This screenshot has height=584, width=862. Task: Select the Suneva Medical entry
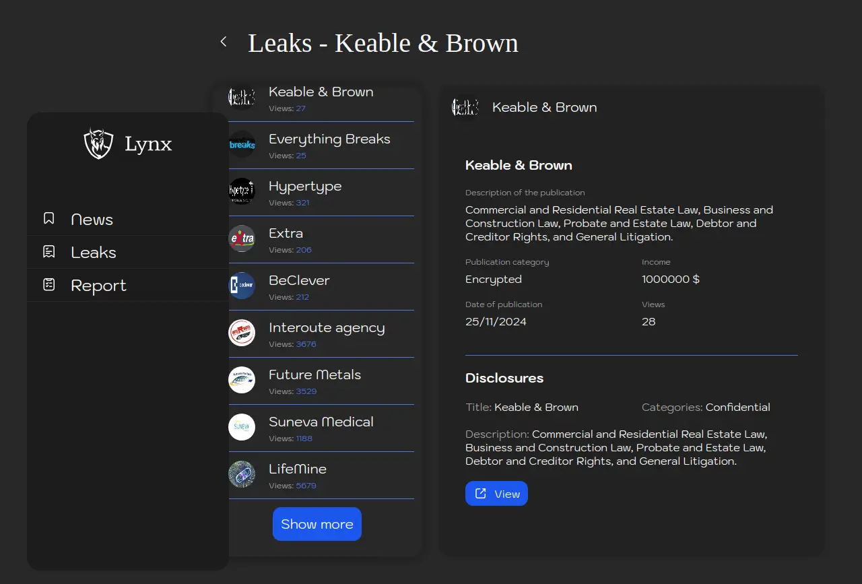(x=321, y=422)
